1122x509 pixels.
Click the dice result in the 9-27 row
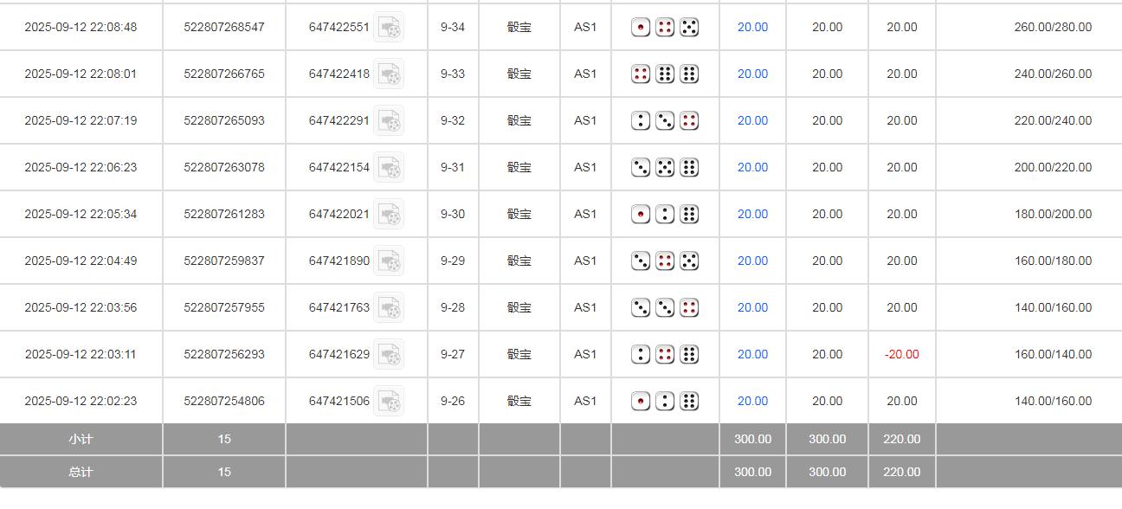pyautogui.click(x=665, y=355)
